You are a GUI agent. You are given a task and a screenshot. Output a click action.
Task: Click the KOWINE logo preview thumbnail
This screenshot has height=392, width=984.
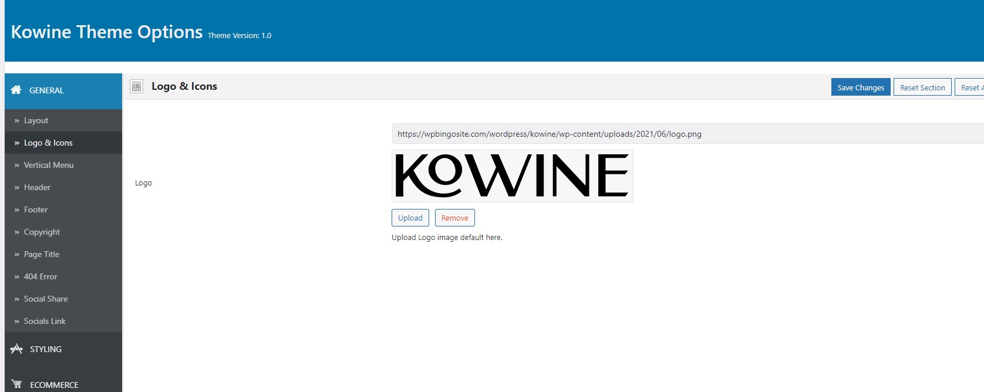[513, 176]
